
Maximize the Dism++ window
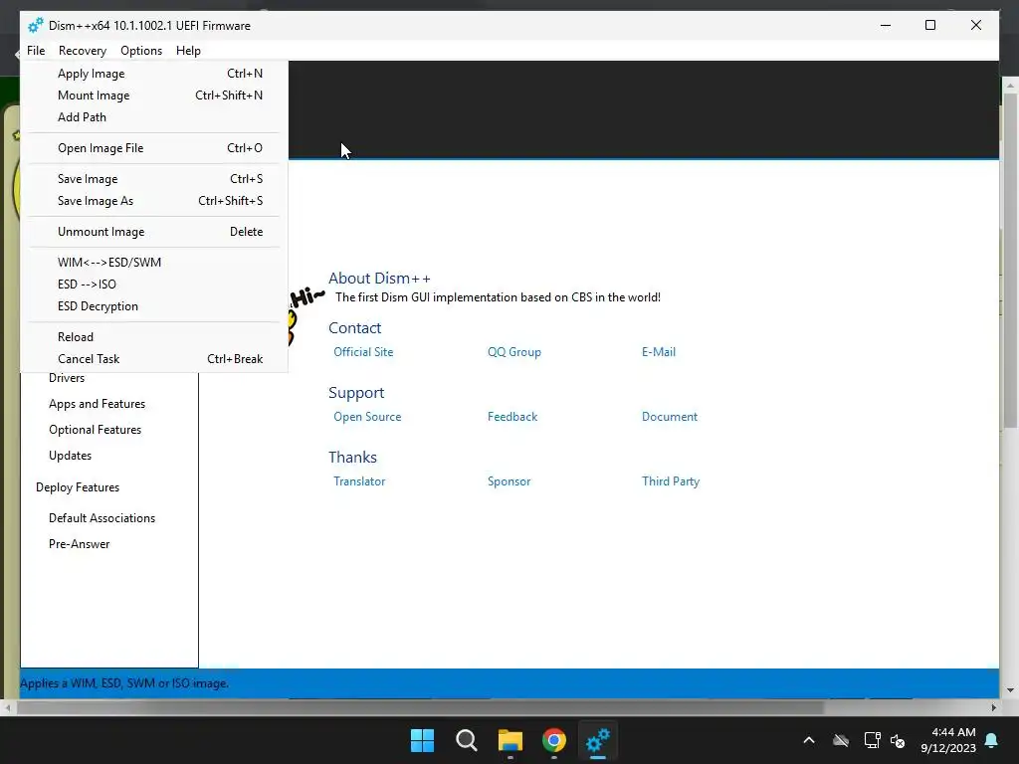[930, 25]
